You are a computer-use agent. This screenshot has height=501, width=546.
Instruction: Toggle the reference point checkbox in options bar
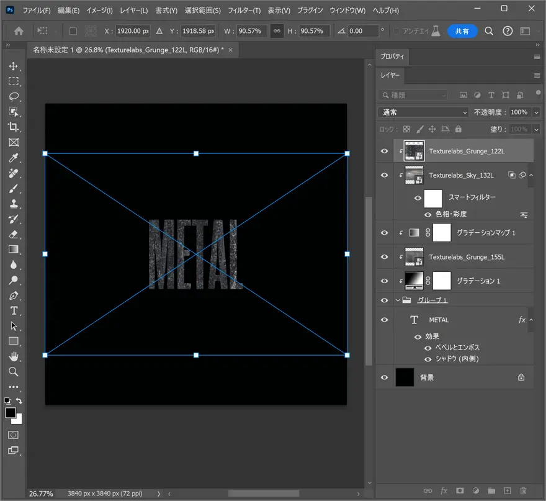(73, 31)
